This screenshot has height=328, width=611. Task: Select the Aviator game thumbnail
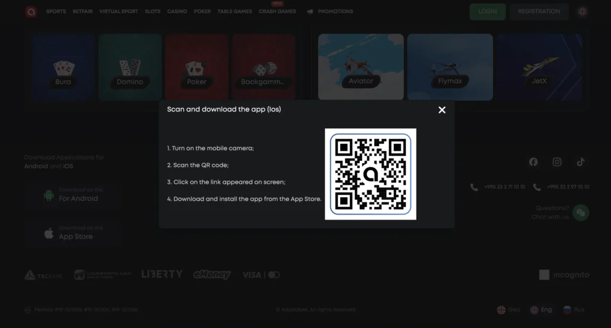360,67
